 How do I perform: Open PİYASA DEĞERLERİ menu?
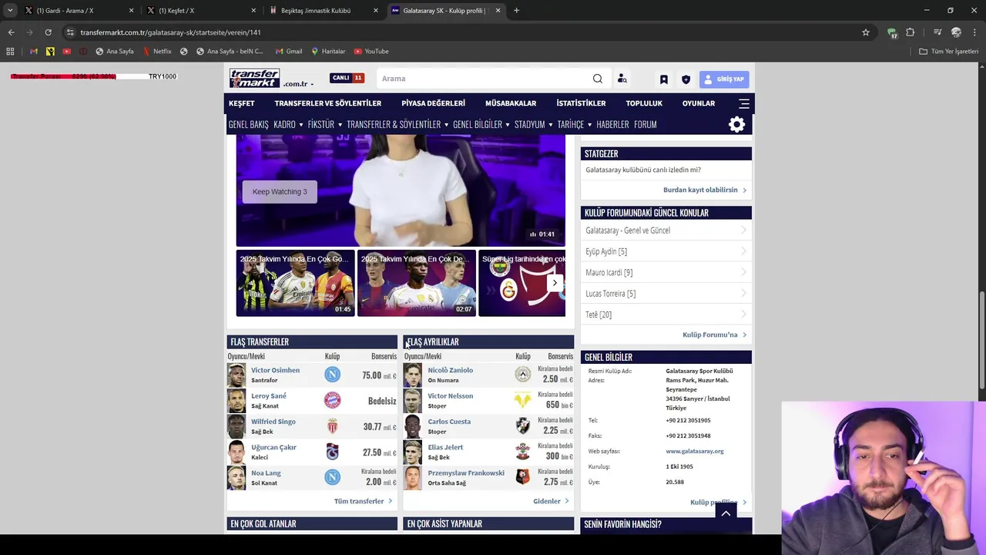point(433,103)
